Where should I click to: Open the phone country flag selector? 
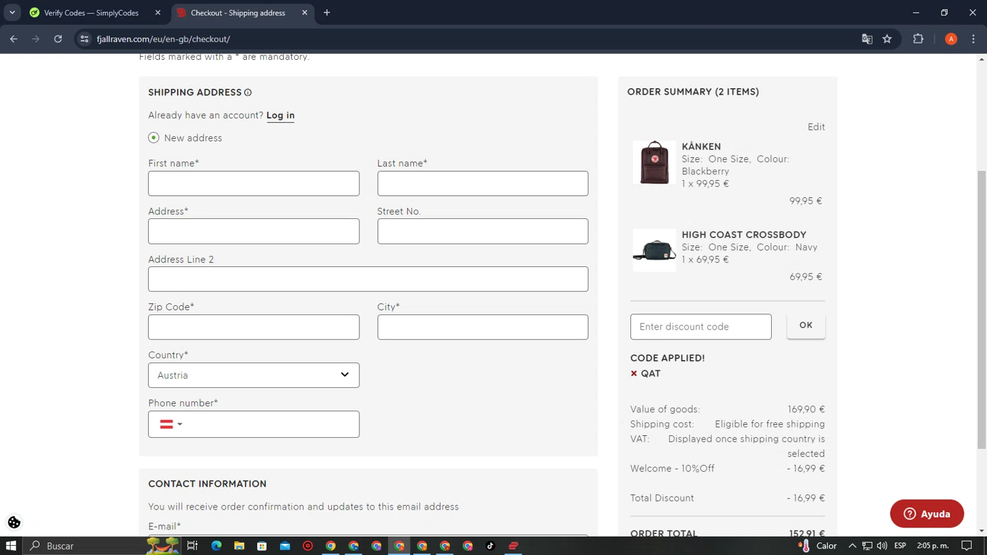click(170, 425)
